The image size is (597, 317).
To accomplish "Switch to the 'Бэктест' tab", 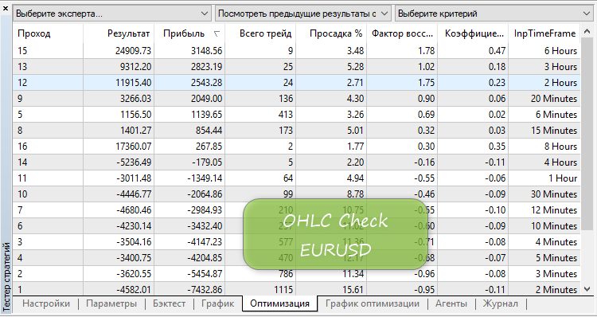I will (x=169, y=303).
